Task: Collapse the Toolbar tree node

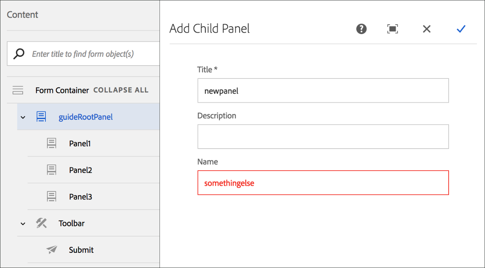Action: pyautogui.click(x=22, y=223)
